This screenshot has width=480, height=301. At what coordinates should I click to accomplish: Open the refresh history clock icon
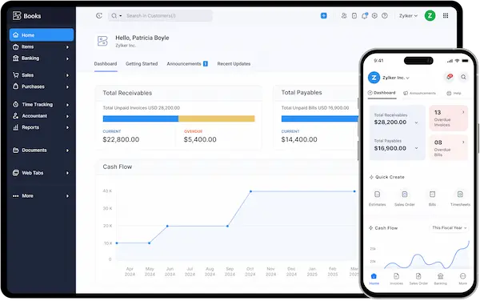tap(99, 16)
